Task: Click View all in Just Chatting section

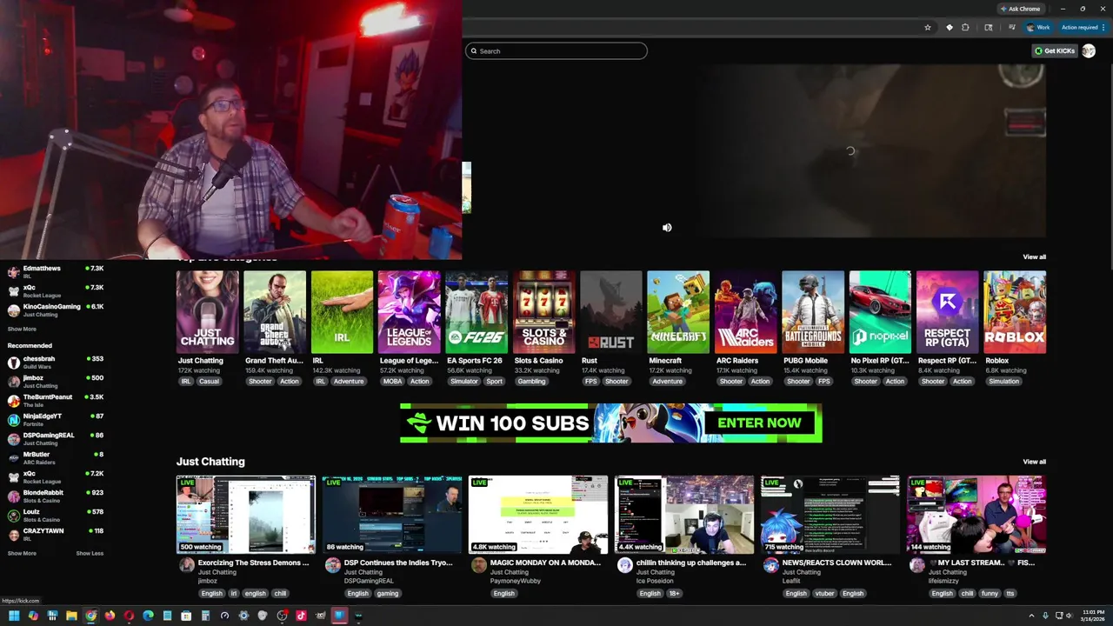Action: tap(1034, 462)
